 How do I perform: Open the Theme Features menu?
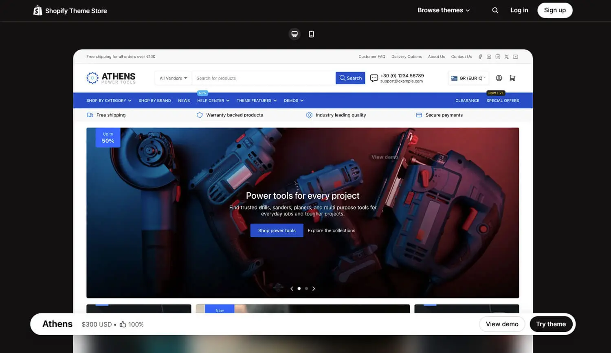[257, 101]
